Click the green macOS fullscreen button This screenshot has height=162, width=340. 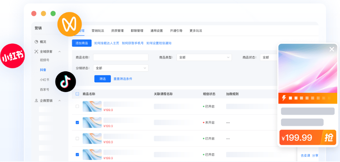pos(53,14)
